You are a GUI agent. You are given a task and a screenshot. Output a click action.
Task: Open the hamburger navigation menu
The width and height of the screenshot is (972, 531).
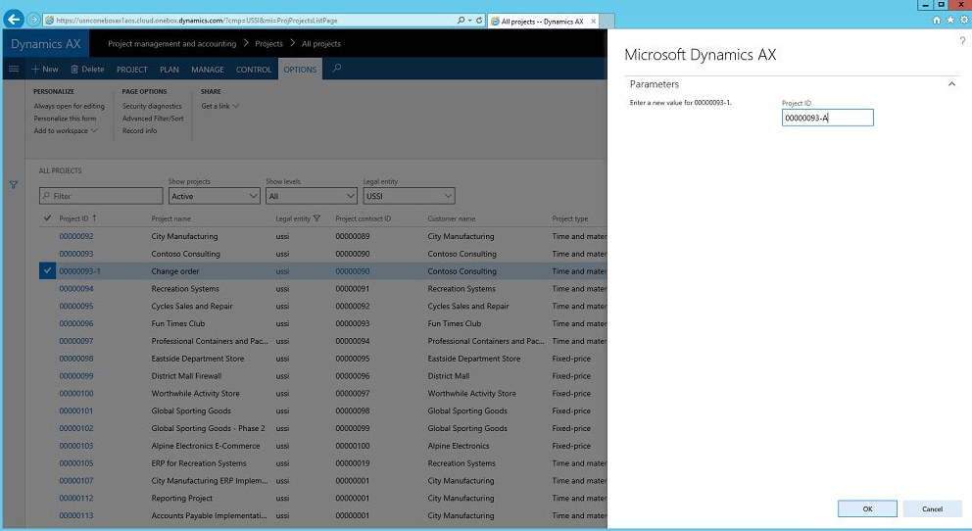coord(14,70)
